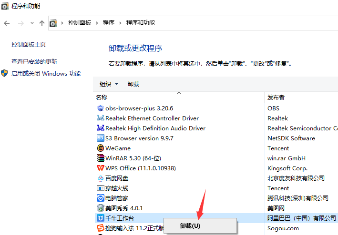Click the 穿越火线 program icon
This screenshot has height=235, width=338.
[x=101, y=188]
